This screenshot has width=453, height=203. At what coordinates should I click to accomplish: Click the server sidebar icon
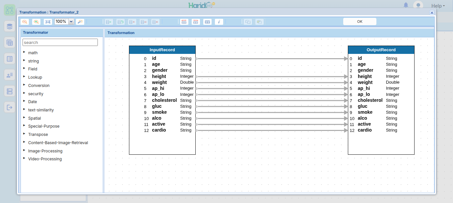pyautogui.click(x=10, y=91)
